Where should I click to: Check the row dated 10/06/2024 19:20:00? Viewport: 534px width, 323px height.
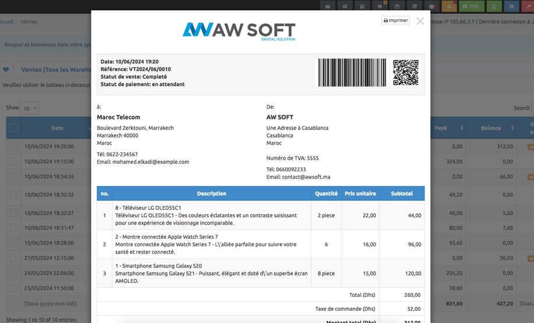pyautogui.click(x=14, y=147)
